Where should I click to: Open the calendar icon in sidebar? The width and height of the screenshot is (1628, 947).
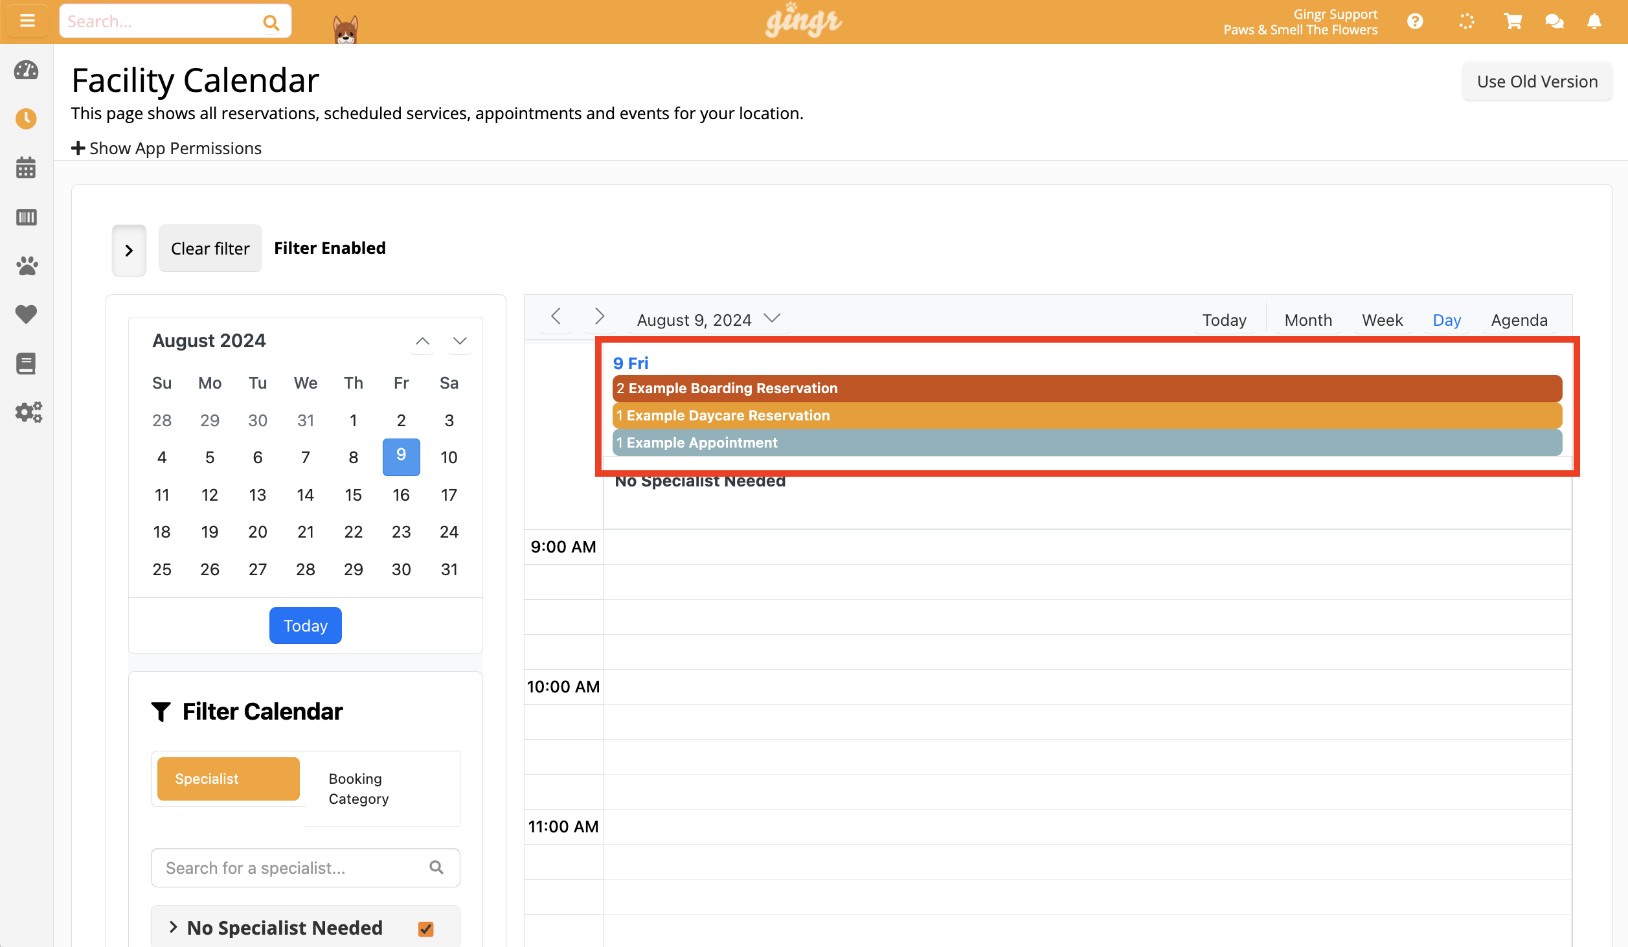[27, 168]
